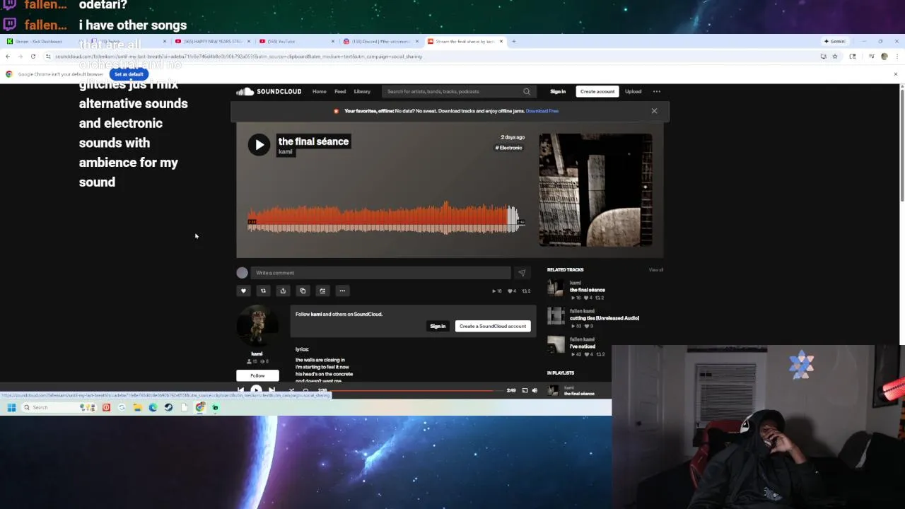Play the final séance track

click(259, 145)
